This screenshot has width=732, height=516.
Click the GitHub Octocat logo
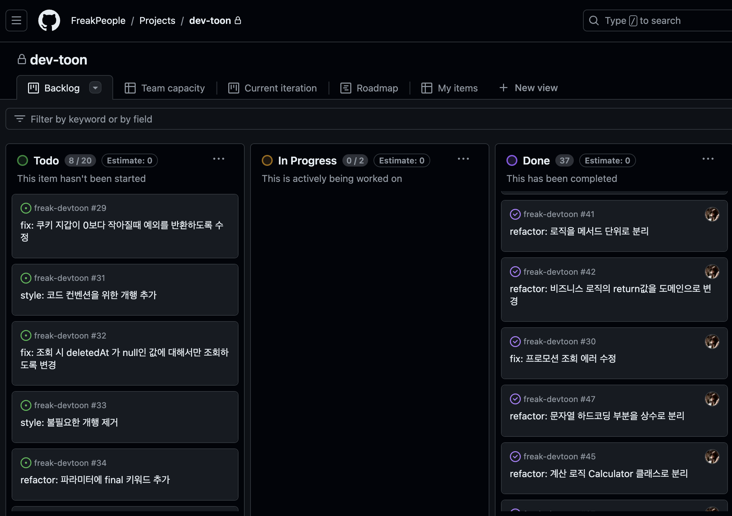coord(49,20)
